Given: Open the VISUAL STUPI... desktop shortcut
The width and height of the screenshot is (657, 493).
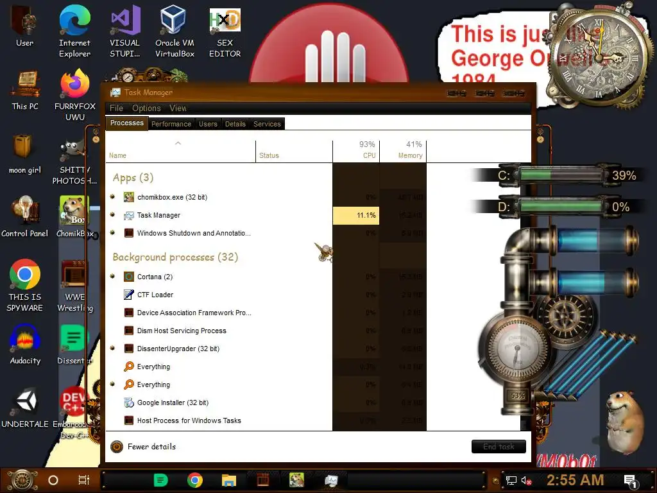Looking at the screenshot, I should tap(125, 31).
